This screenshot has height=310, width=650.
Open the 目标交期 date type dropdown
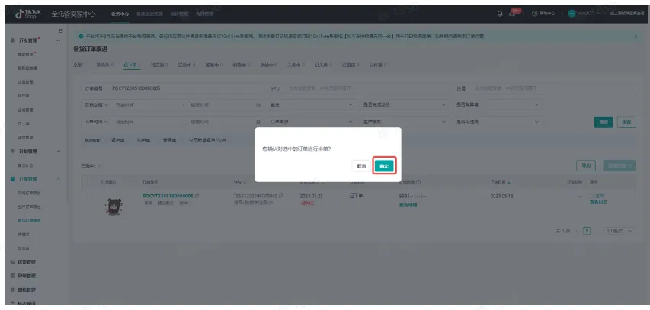[96, 105]
